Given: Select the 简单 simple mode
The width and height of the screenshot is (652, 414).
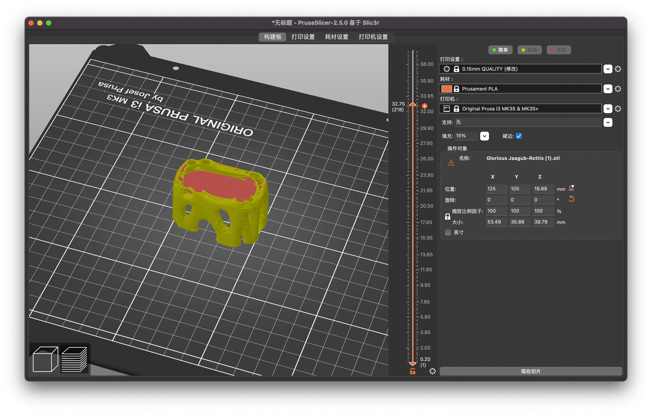Looking at the screenshot, I should click(500, 50).
